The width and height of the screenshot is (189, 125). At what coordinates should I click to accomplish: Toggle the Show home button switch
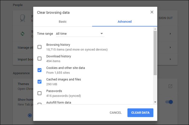pos(169,102)
